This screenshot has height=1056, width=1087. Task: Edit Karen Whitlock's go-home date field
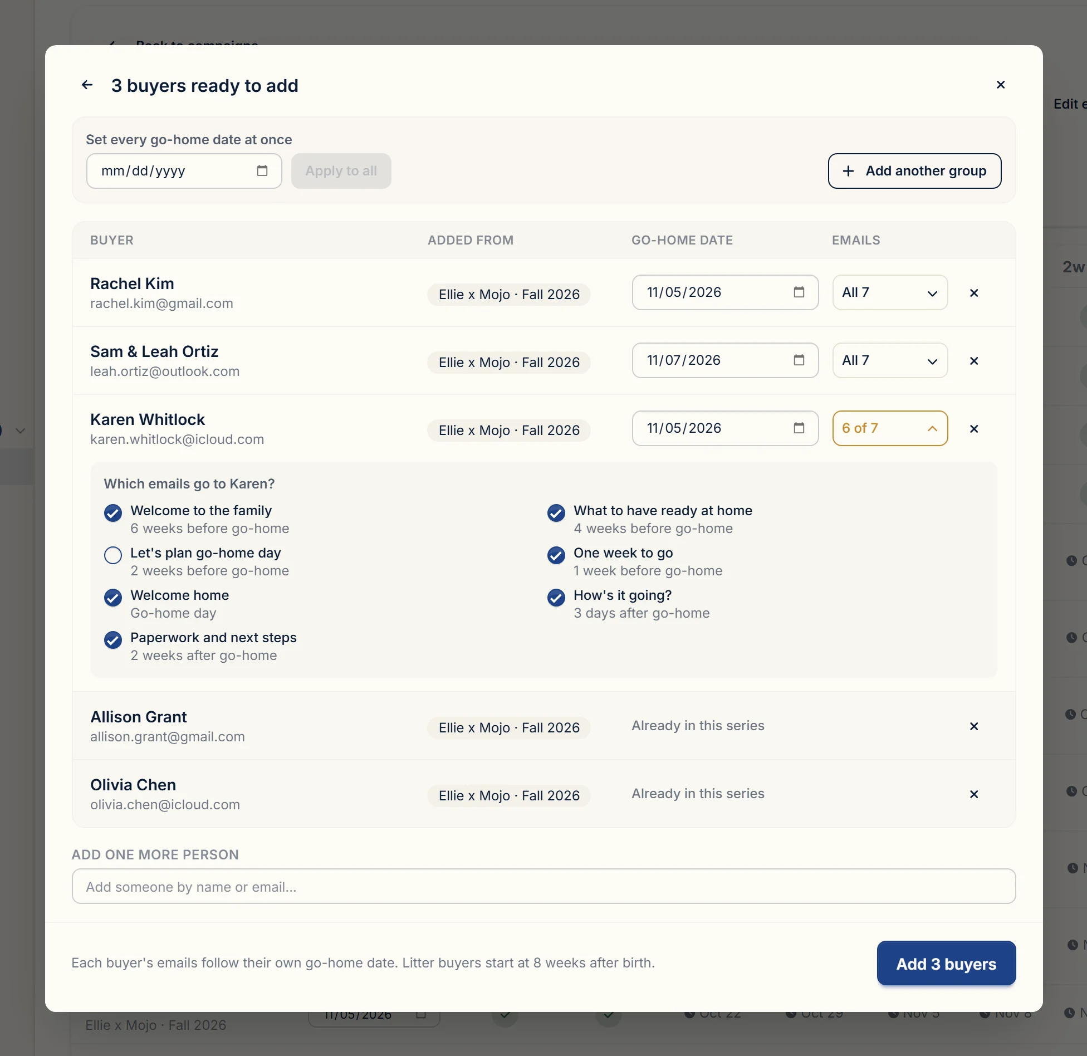[725, 428]
